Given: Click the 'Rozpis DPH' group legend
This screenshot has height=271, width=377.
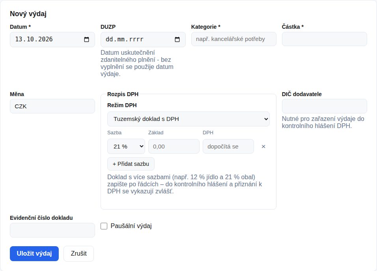Looking at the screenshot, I should (x=123, y=94).
